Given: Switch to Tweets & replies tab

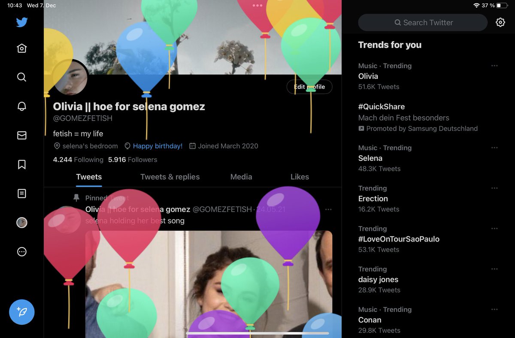Looking at the screenshot, I should [x=170, y=177].
